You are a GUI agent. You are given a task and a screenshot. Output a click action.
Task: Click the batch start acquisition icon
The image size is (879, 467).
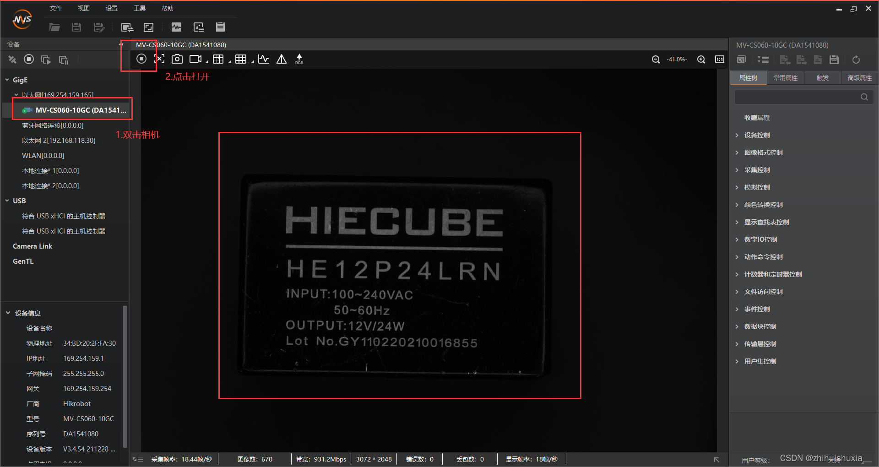pos(46,60)
